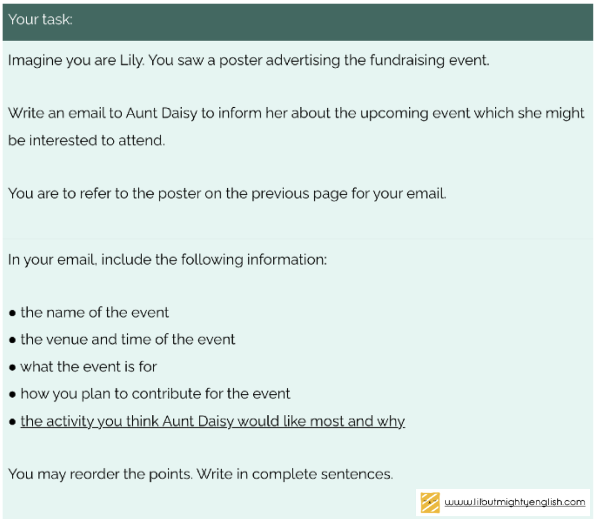Click the text 'the venue and time of the event'
This screenshot has height=519, width=598.
click(128, 340)
